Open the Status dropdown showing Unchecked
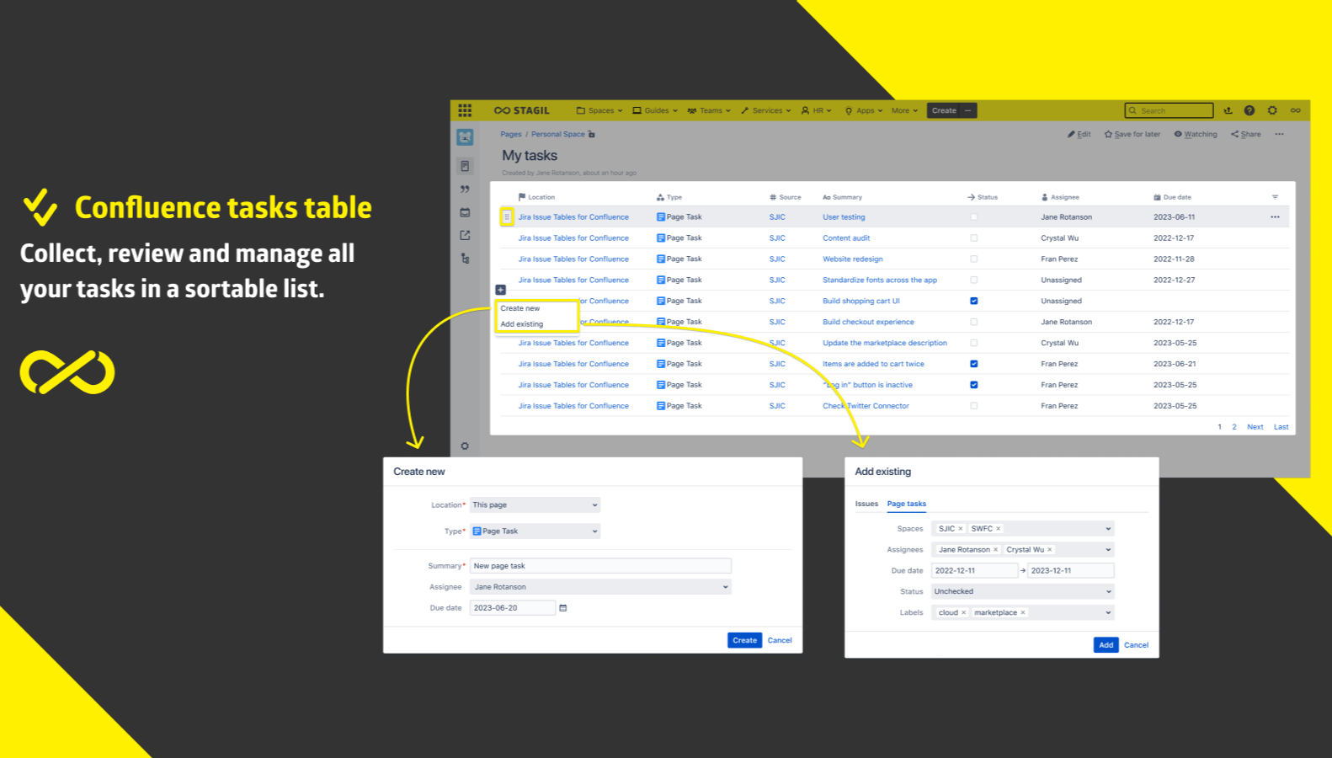The image size is (1332, 758). [1023, 592]
